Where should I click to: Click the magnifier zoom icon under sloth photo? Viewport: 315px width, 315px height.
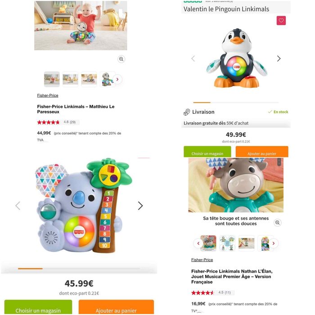tap(121, 59)
